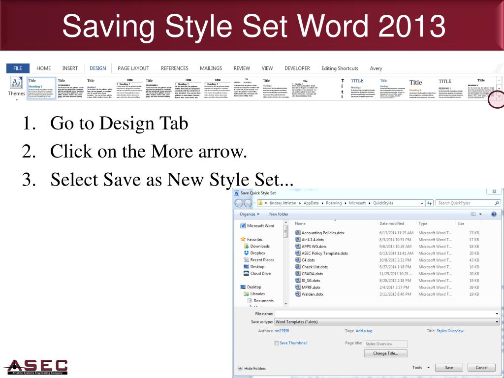Select the Air 4.1.4.dotx file
Viewport: 504px width, 378px height.
click(x=310, y=240)
